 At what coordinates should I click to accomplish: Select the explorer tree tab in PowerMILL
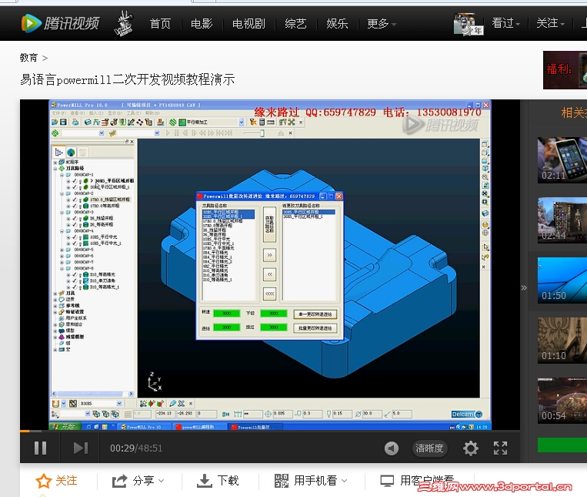tap(58, 152)
